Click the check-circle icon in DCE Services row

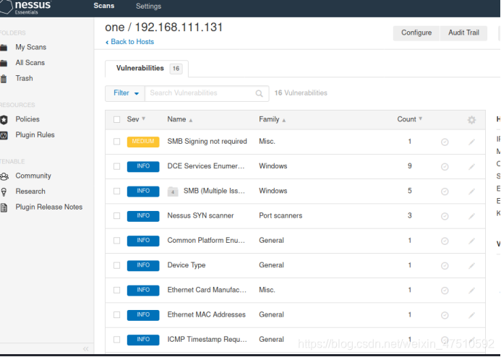[x=445, y=167]
